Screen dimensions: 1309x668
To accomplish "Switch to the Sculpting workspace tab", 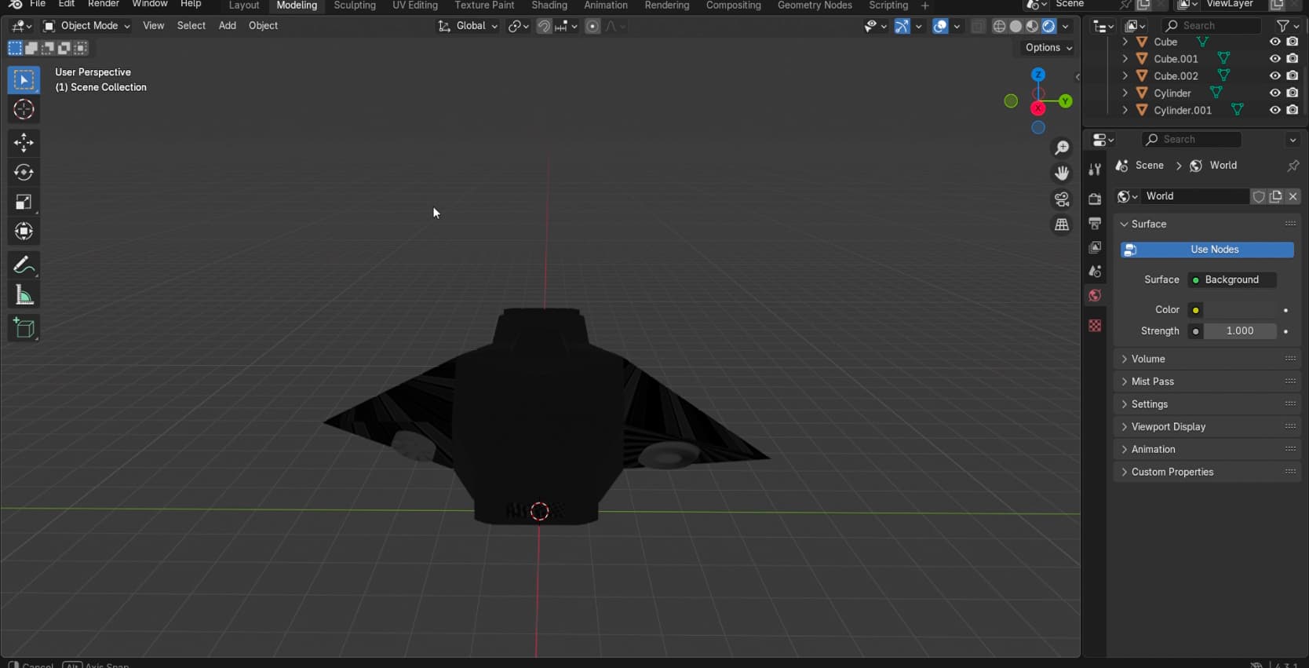I will pyautogui.click(x=355, y=5).
